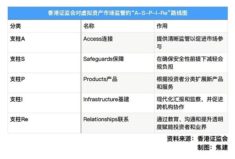Click the table title banner about the A-S-P-I-Re roadmap
Image resolution: width=235 pixels, height=159 pixels.
[x=117, y=13]
